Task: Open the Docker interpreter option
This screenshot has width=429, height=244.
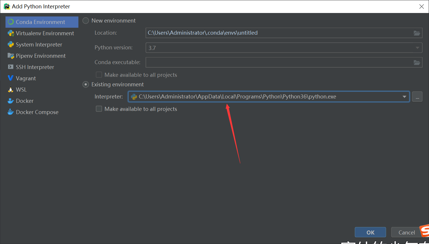Action: (x=42, y=101)
